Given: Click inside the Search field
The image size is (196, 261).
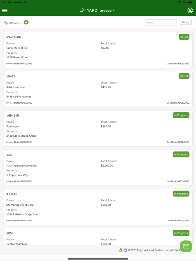Looking at the screenshot, I should [x=161, y=22].
